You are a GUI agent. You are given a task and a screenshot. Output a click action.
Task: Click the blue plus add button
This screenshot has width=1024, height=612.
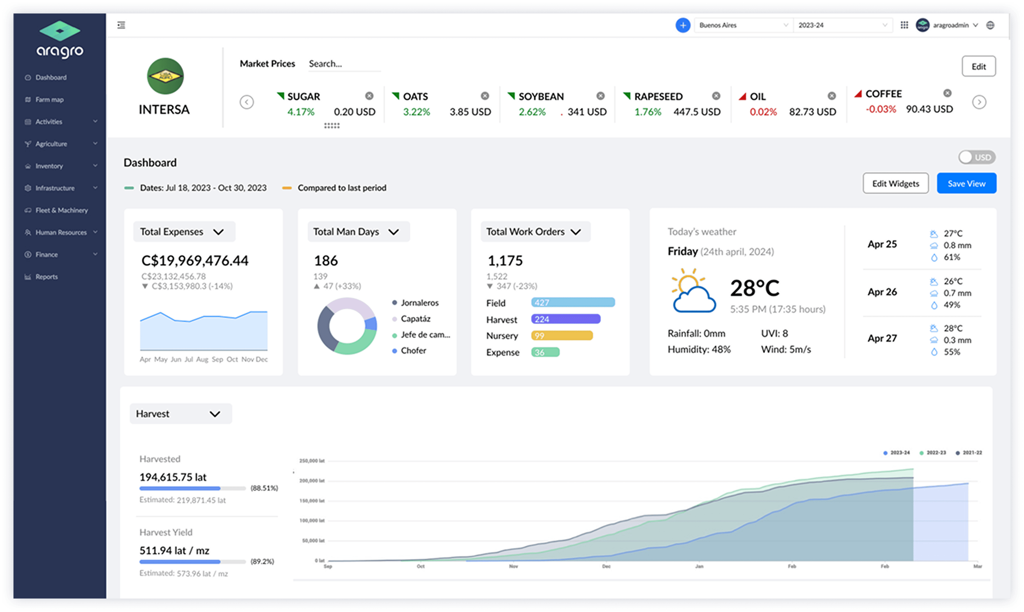[x=683, y=25]
